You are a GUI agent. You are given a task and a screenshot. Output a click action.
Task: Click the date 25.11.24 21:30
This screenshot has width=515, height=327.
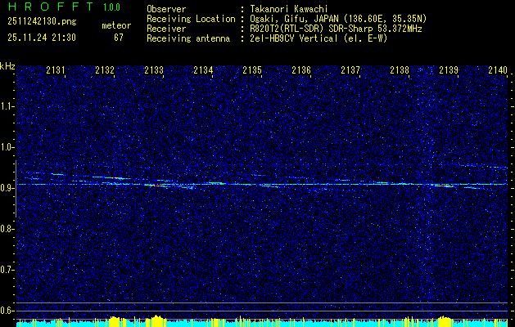click(x=42, y=38)
